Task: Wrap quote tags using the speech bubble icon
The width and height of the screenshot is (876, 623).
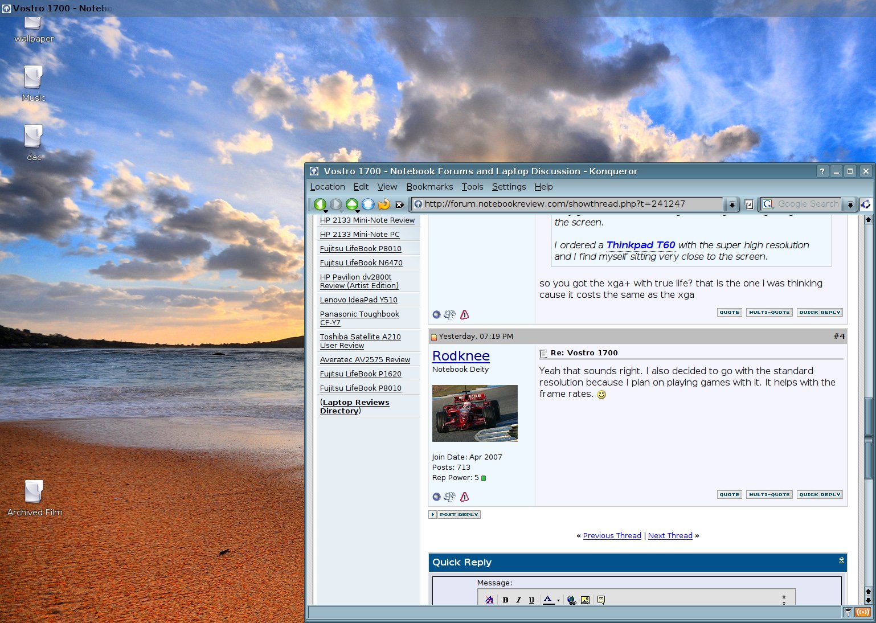Action: click(601, 600)
